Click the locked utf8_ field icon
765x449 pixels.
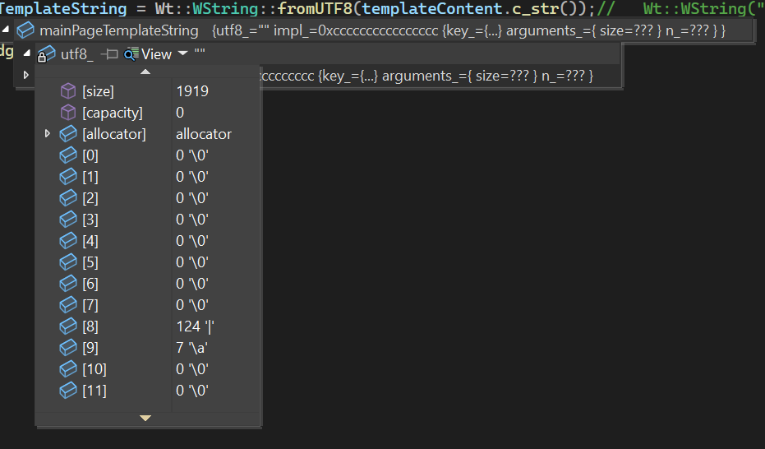(46, 55)
